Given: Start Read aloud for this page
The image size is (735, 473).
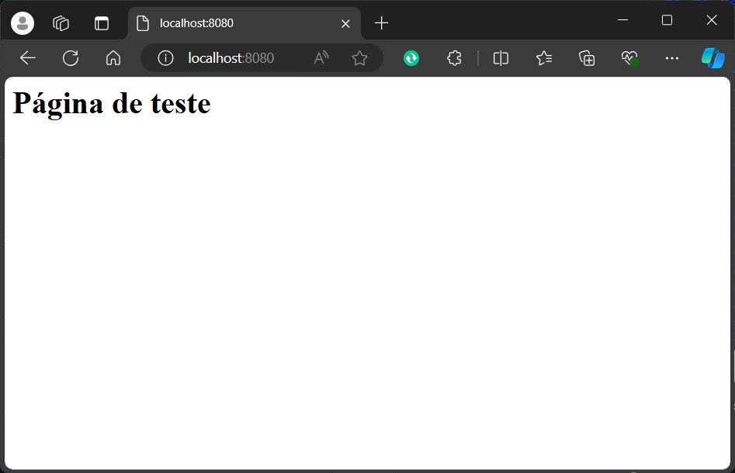Looking at the screenshot, I should click(321, 58).
